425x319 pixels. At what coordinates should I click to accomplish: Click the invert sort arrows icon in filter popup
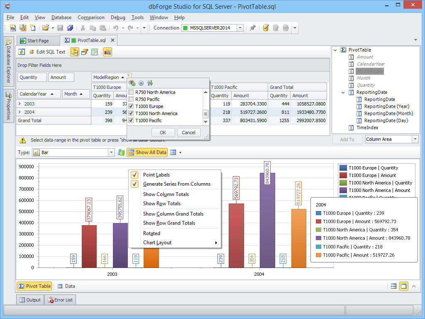(x=150, y=83)
